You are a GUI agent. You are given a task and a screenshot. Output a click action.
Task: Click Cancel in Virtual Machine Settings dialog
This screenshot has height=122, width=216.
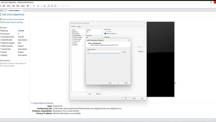coord(134,98)
